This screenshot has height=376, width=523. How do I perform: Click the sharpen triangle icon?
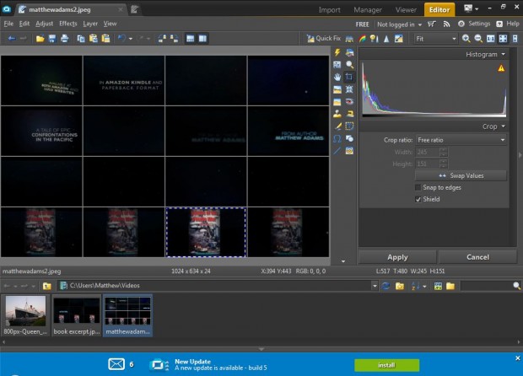click(x=386, y=39)
